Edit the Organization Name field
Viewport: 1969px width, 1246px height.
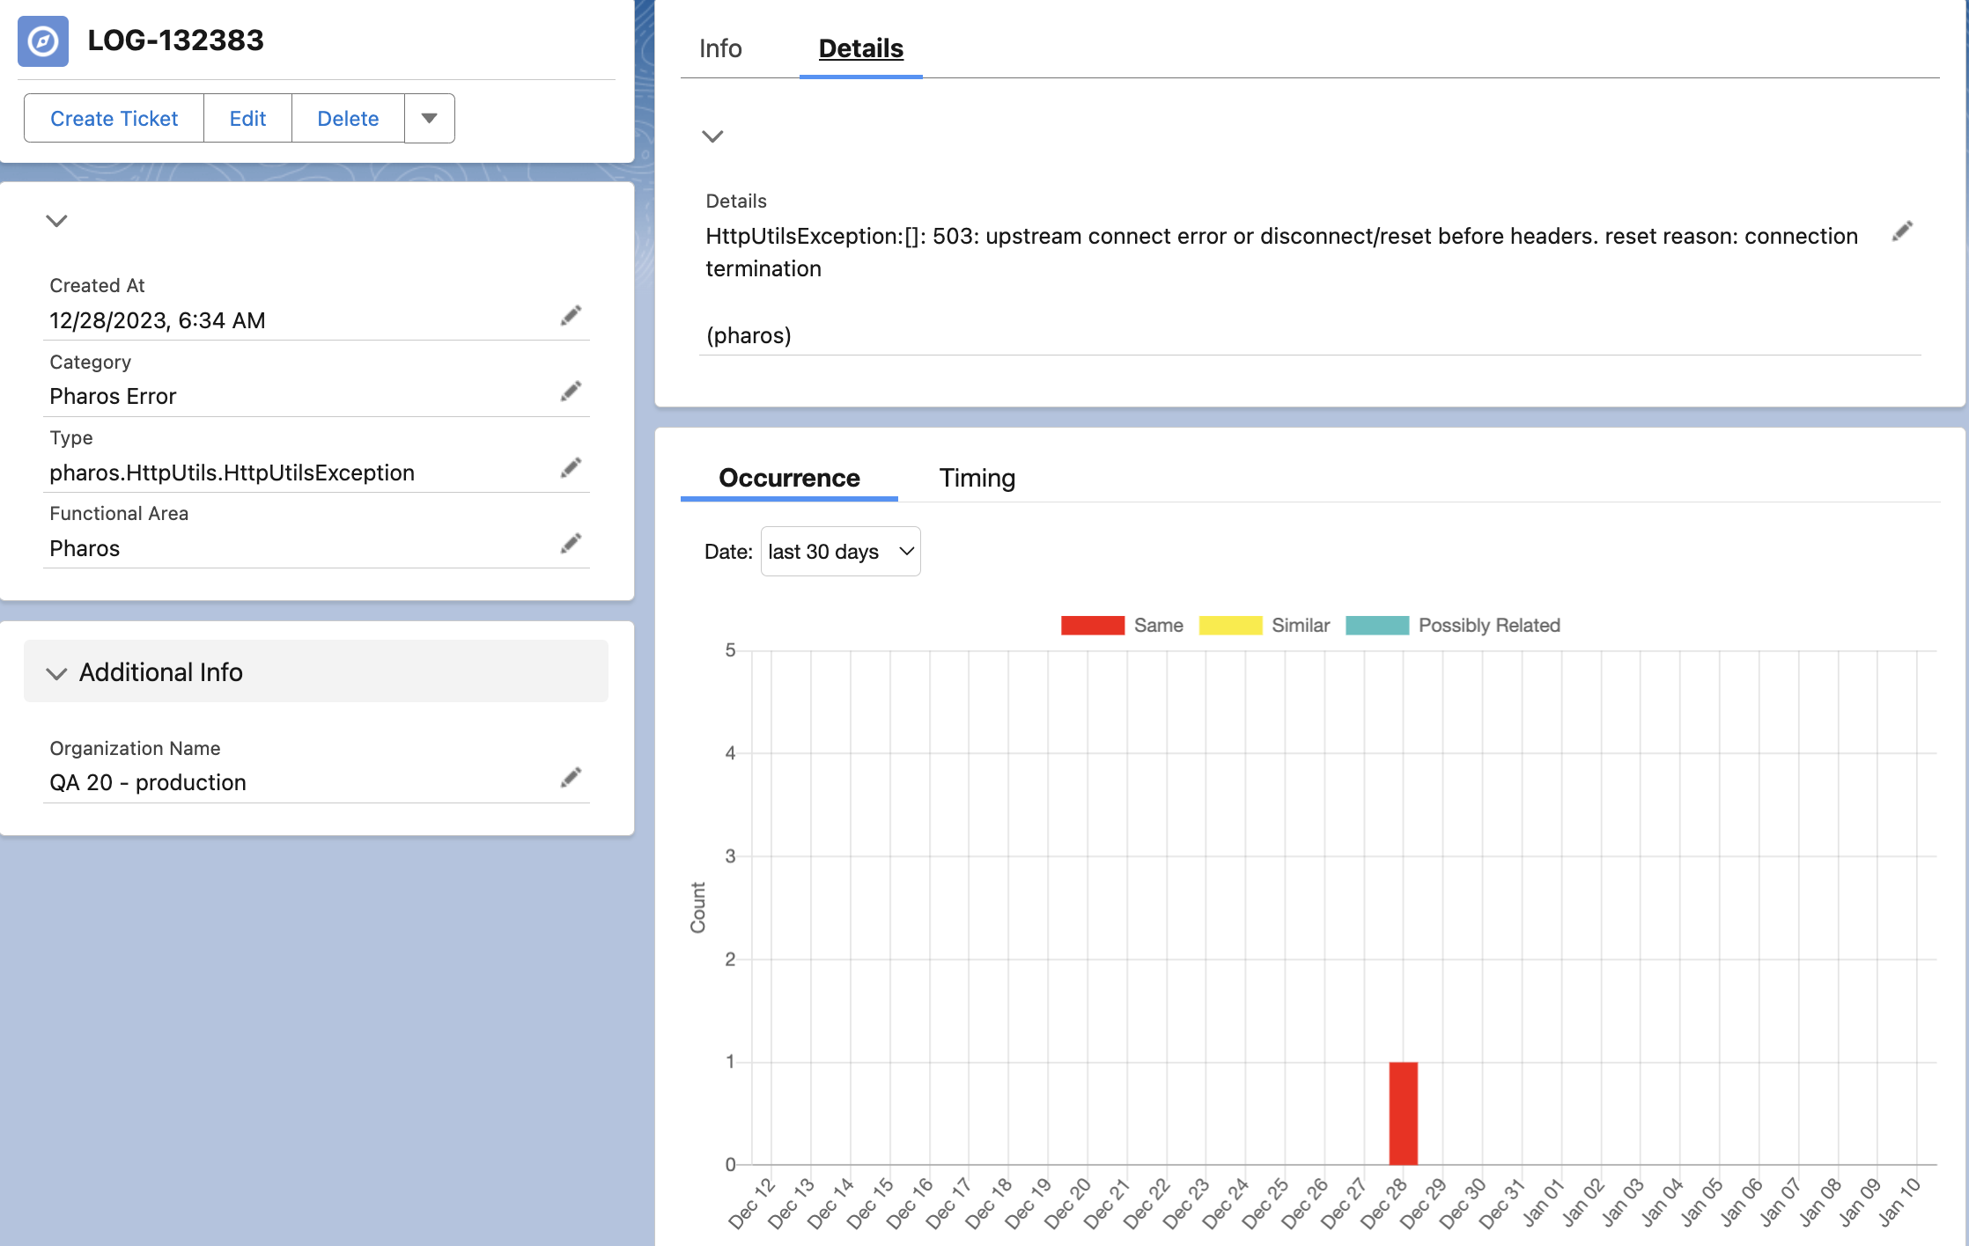[x=572, y=777]
